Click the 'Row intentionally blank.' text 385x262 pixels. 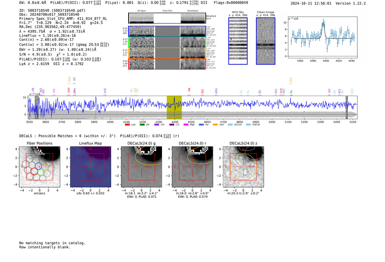[45, 247]
